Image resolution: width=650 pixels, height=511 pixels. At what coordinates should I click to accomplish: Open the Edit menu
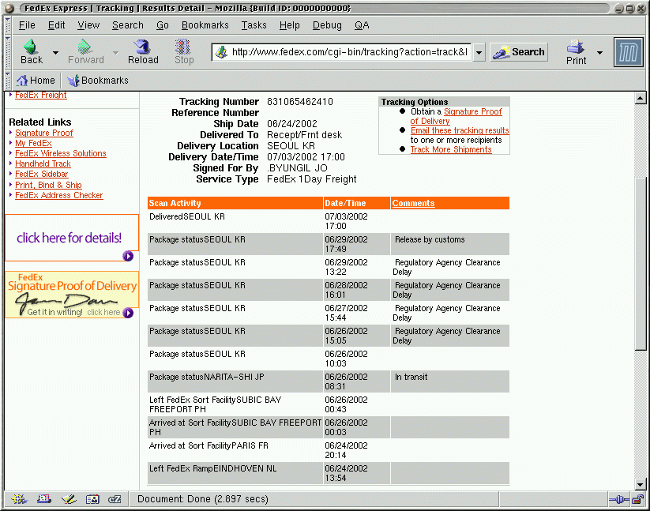(x=56, y=25)
